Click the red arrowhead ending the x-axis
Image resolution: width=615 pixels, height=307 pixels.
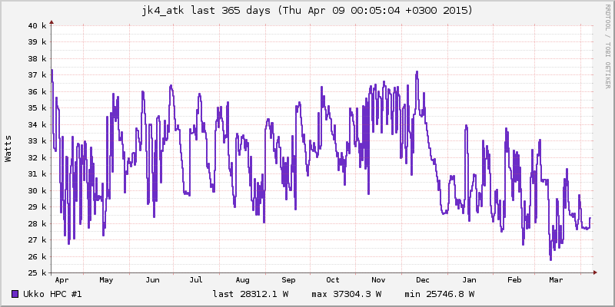pyautogui.click(x=595, y=272)
